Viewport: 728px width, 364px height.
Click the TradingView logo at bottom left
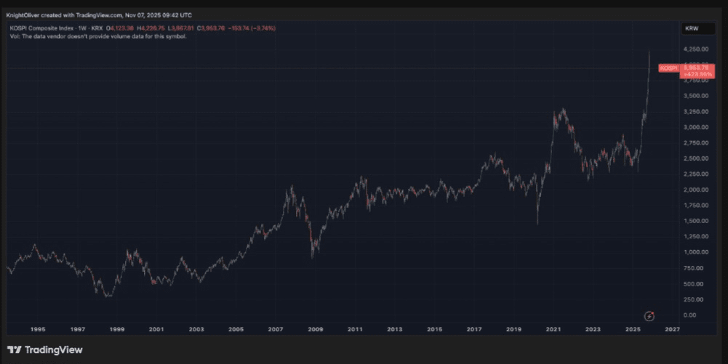pos(45,349)
